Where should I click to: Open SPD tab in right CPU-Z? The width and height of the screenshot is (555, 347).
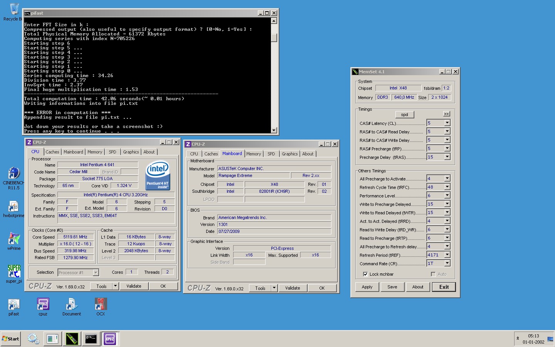click(271, 154)
